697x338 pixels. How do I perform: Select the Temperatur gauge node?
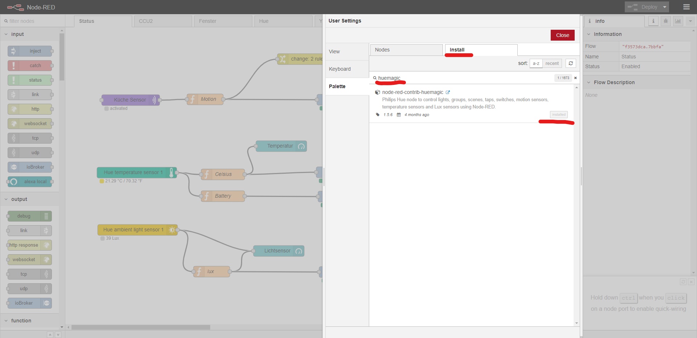(281, 146)
